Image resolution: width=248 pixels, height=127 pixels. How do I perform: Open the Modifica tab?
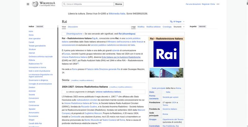141,27
